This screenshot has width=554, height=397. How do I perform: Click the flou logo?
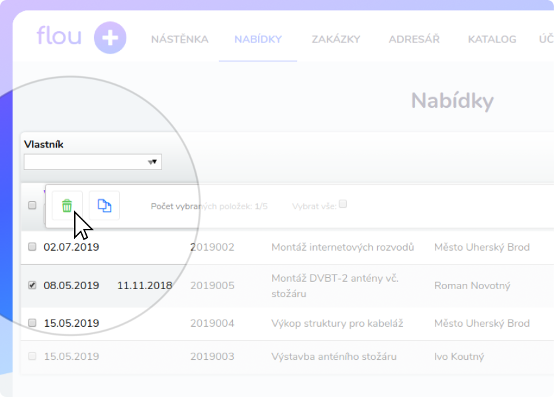[x=59, y=36]
